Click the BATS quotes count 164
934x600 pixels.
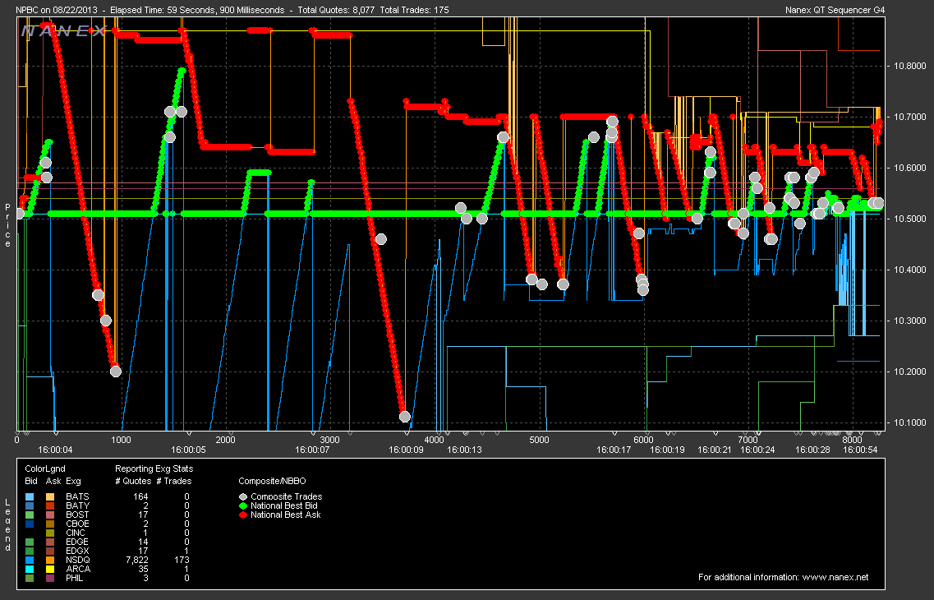click(140, 496)
